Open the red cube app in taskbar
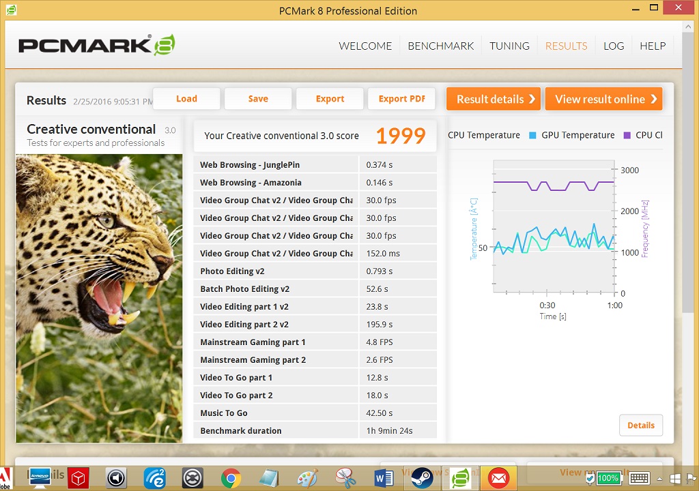The image size is (699, 491). click(79, 478)
